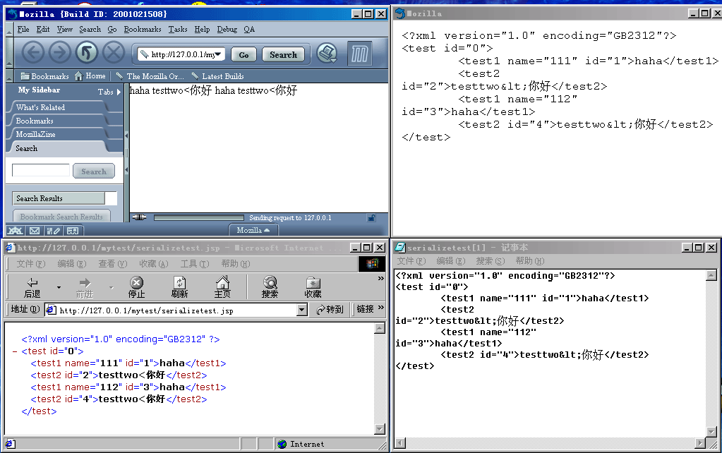Collapse the <test id="0"> XML node in IE
The image size is (722, 453).
tap(15, 351)
